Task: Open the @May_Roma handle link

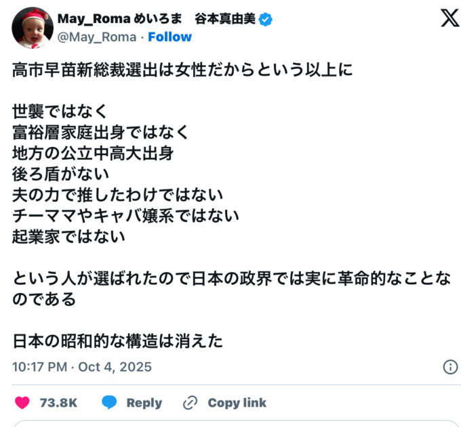Action: click(97, 37)
